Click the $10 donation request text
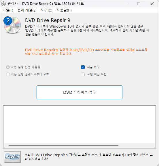 tap(89, 157)
